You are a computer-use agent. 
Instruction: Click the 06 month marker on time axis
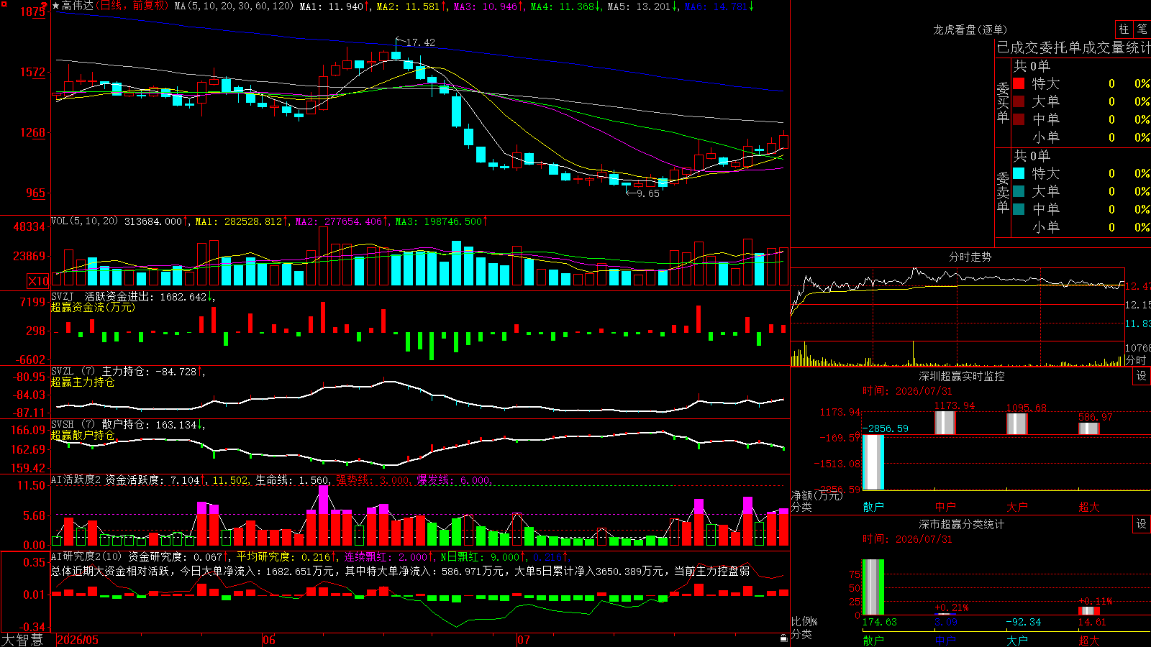[x=269, y=640]
